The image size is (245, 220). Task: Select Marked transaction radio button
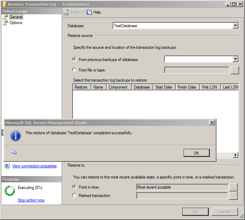[74, 195]
